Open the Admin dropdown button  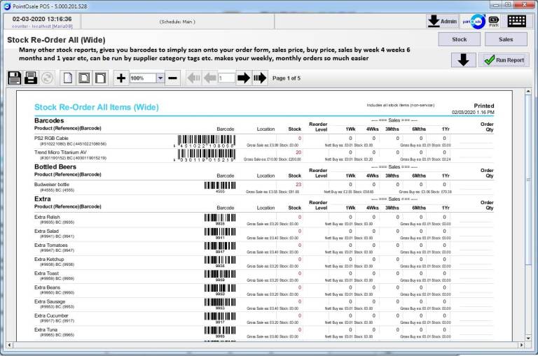[x=442, y=21]
